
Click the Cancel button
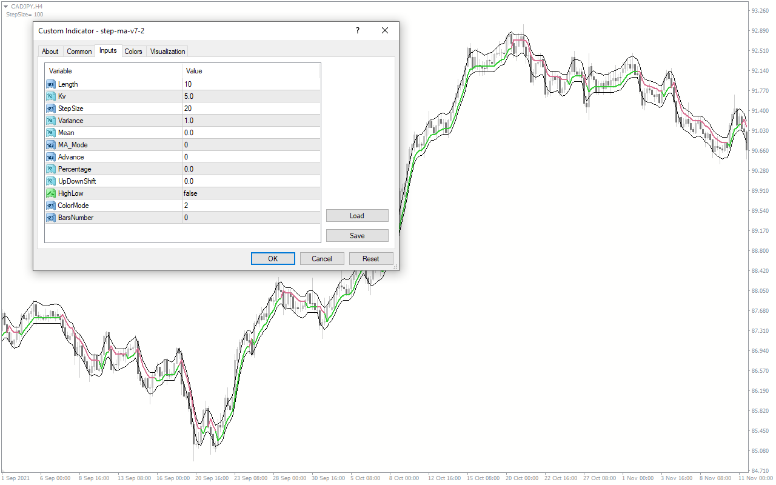tap(322, 259)
